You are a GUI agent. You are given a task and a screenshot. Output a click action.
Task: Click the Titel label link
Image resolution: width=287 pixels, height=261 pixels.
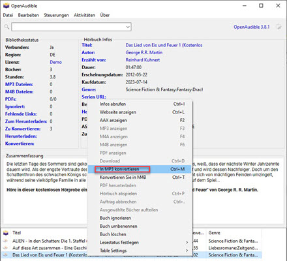click(87, 45)
